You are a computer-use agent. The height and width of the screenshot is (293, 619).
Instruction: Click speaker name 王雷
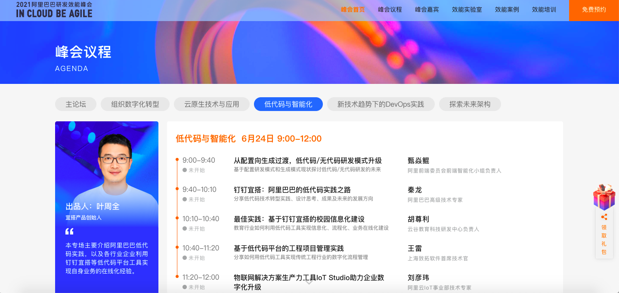[415, 248]
